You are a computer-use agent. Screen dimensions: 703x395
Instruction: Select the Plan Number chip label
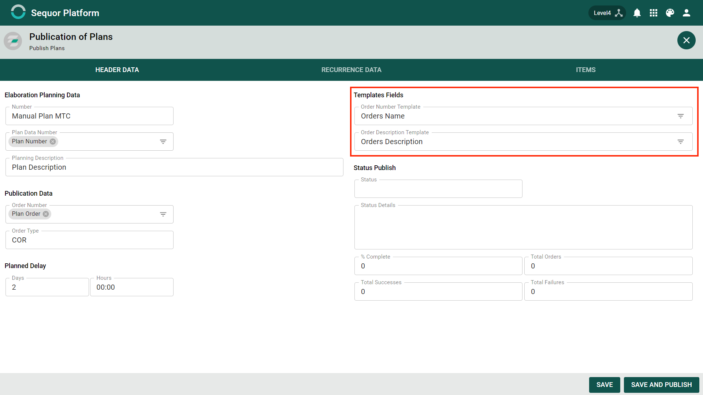[29, 142]
